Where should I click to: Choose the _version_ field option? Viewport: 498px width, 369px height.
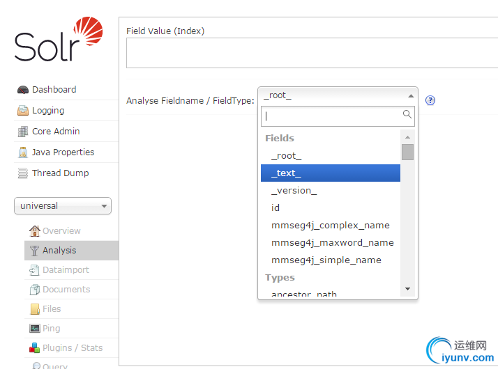(x=331, y=191)
